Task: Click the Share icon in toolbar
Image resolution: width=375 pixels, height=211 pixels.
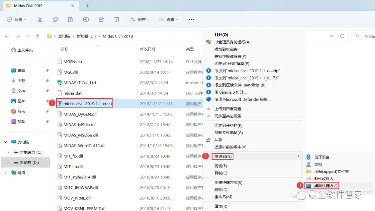Action: click(x=101, y=19)
